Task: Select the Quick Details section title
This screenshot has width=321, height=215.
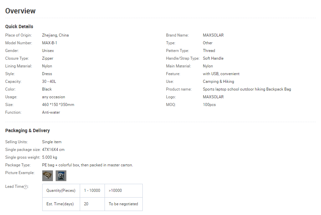Action: coord(19,26)
